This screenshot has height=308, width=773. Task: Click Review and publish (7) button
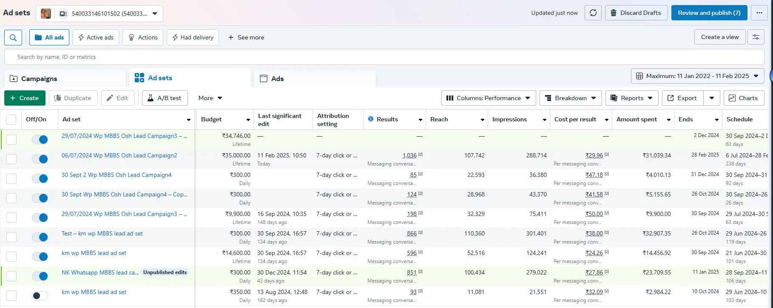coord(709,13)
